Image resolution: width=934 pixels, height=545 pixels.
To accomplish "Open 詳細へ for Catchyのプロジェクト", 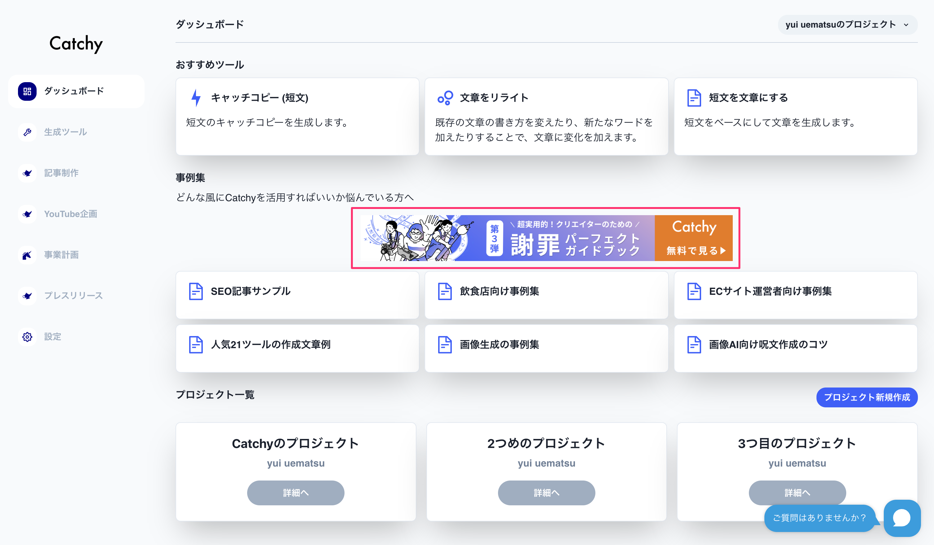I will tap(296, 493).
